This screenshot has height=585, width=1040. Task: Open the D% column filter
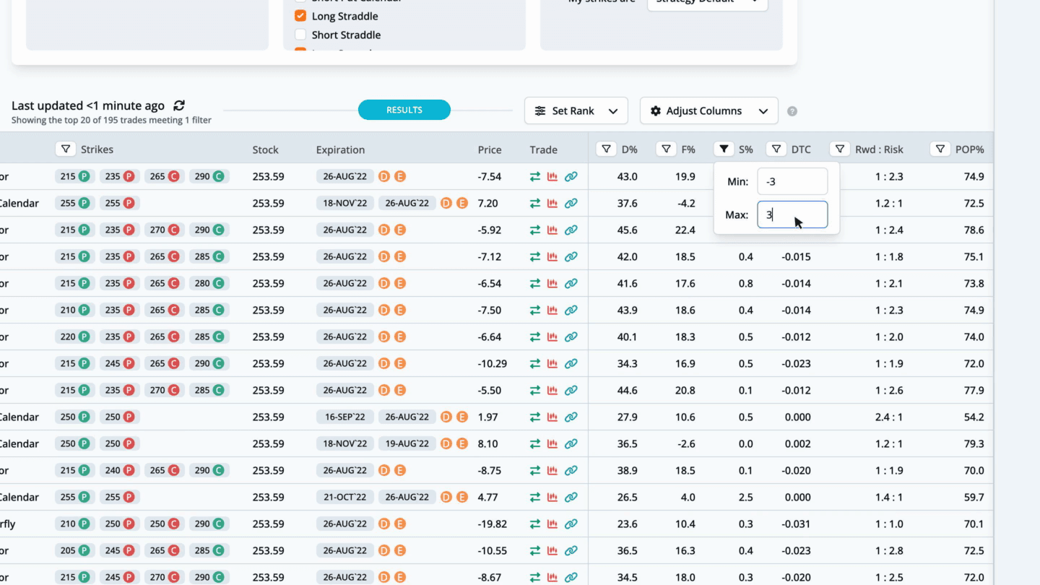click(606, 149)
